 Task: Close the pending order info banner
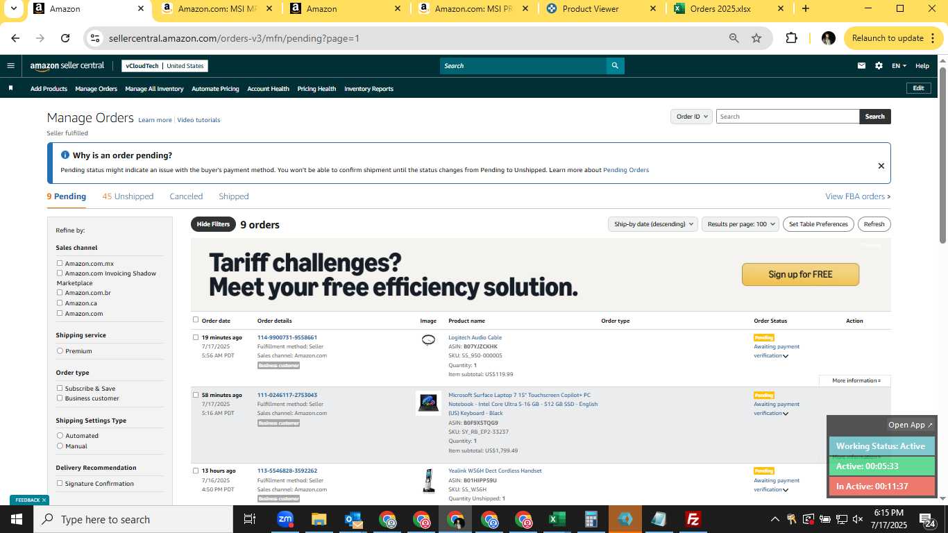881,166
